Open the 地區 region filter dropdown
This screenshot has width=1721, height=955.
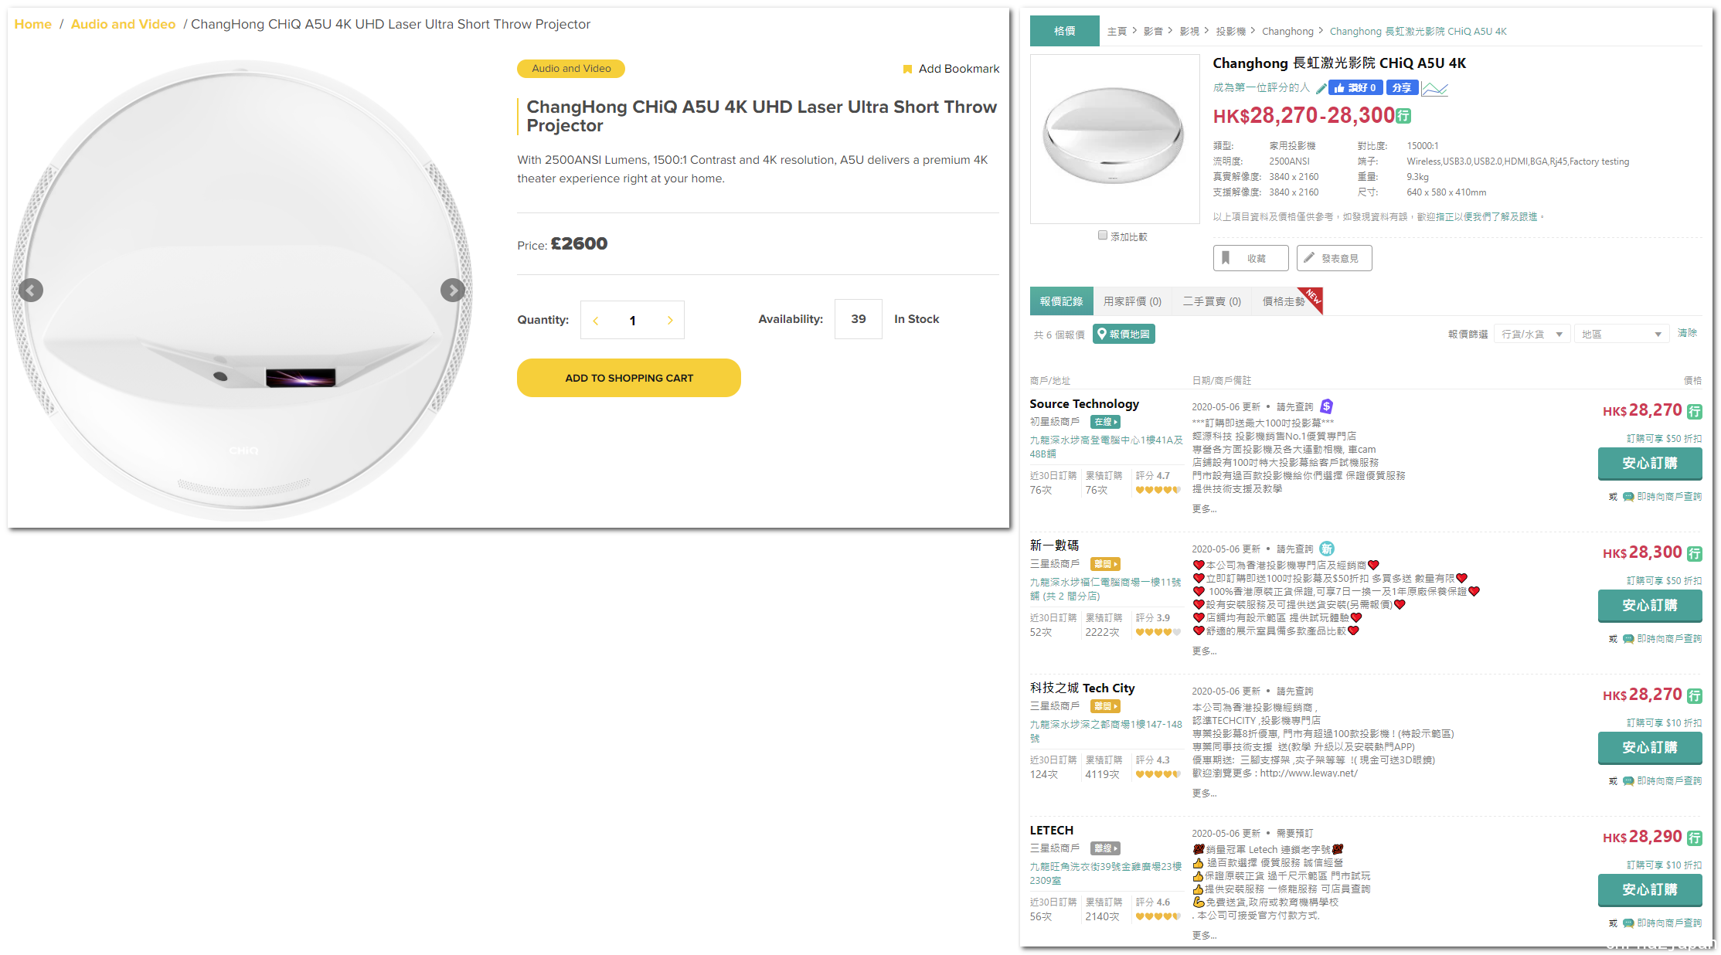1621,335
